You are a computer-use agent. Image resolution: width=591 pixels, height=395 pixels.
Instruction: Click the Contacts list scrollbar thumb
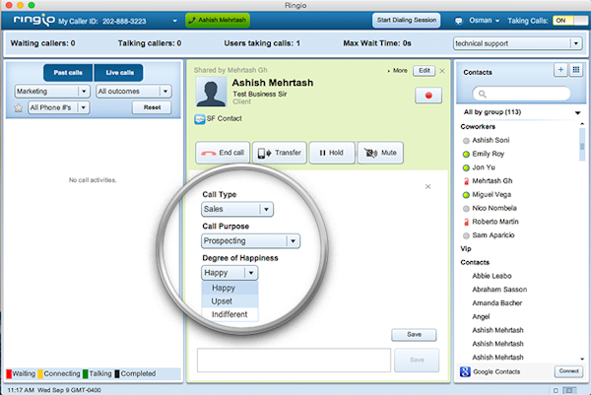point(582,145)
